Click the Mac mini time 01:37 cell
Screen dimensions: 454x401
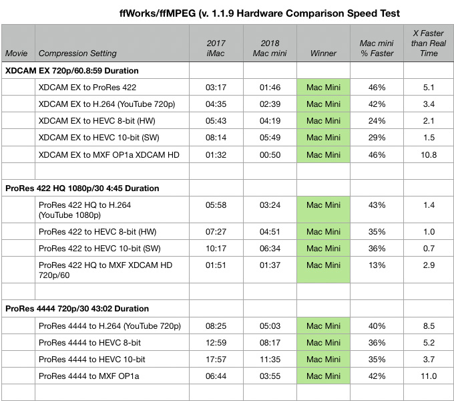point(270,270)
